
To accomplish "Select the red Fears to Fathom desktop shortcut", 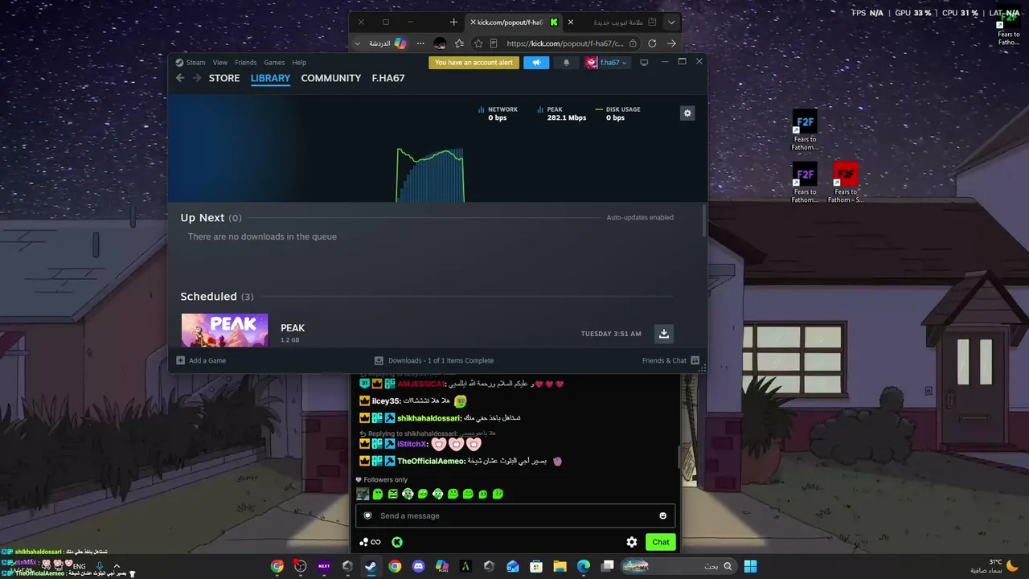I will [x=846, y=183].
